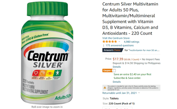Image resolution: width=177 pixels, height=109 pixels.
Task: Click the warning triangle icon in notice
Action: (x=105, y=87)
